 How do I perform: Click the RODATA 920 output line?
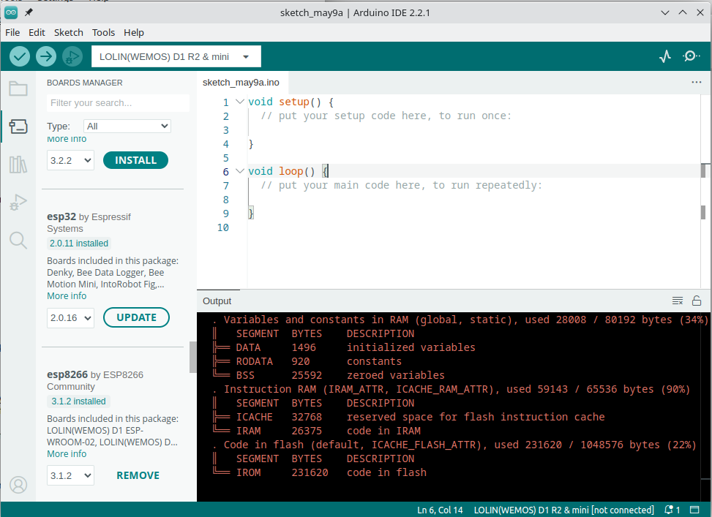pyautogui.click(x=307, y=361)
